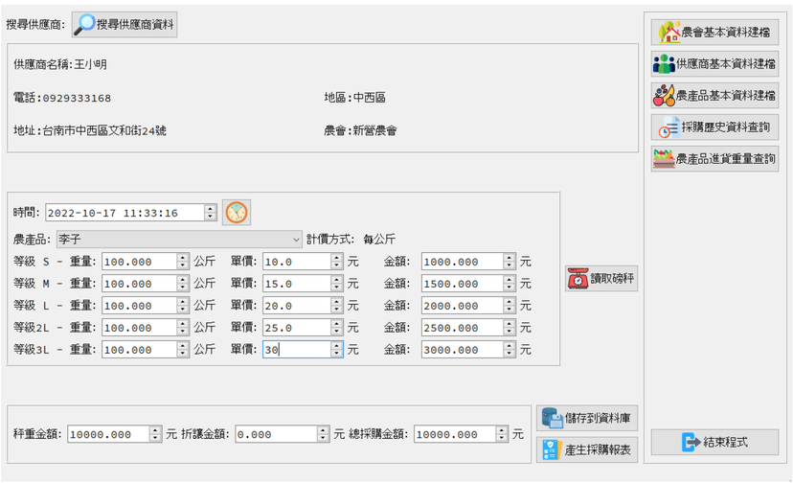Click the time field stepper arrows

coord(211,213)
